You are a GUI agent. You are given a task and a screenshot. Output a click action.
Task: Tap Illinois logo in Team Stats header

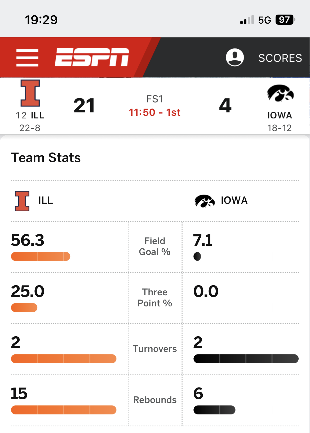coord(22,201)
